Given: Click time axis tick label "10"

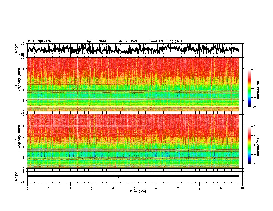Looking at the screenshot, I should pos(242,188).
